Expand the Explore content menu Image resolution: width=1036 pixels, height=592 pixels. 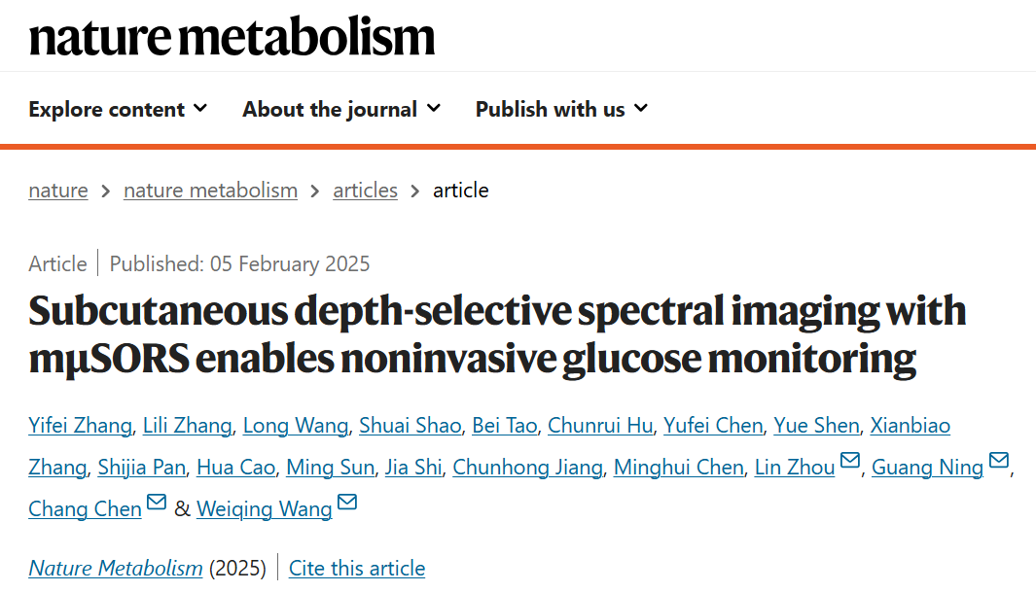point(118,109)
